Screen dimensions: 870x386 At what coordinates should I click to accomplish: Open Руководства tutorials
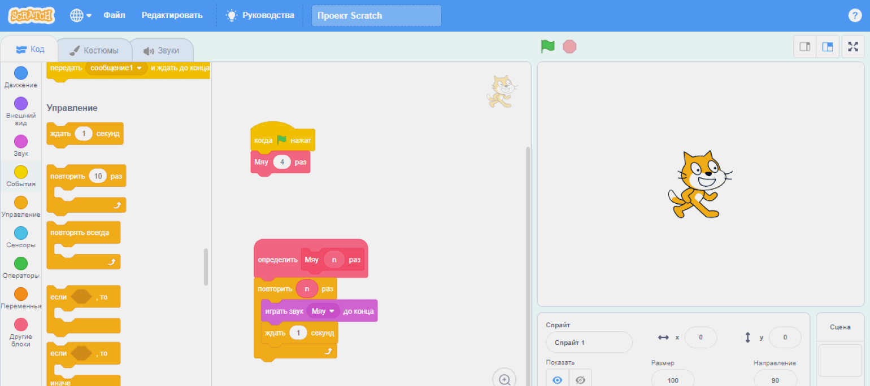click(260, 15)
